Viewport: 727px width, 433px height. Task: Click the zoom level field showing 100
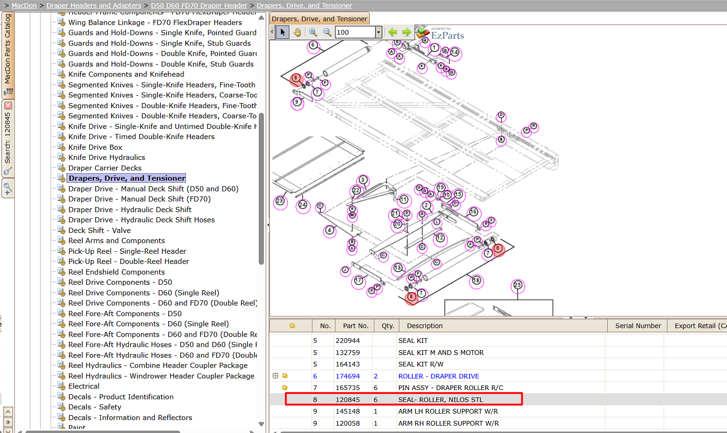(x=355, y=32)
